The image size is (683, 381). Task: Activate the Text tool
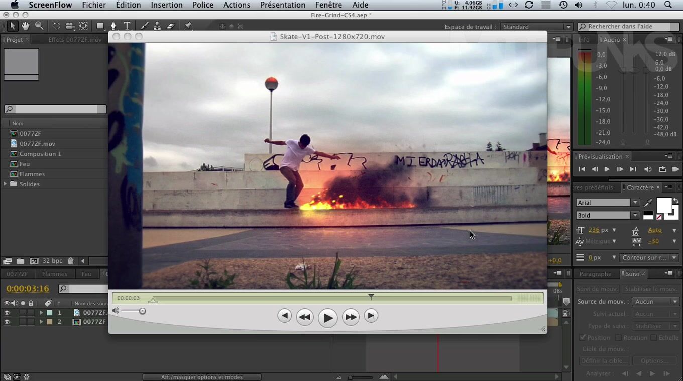127,26
